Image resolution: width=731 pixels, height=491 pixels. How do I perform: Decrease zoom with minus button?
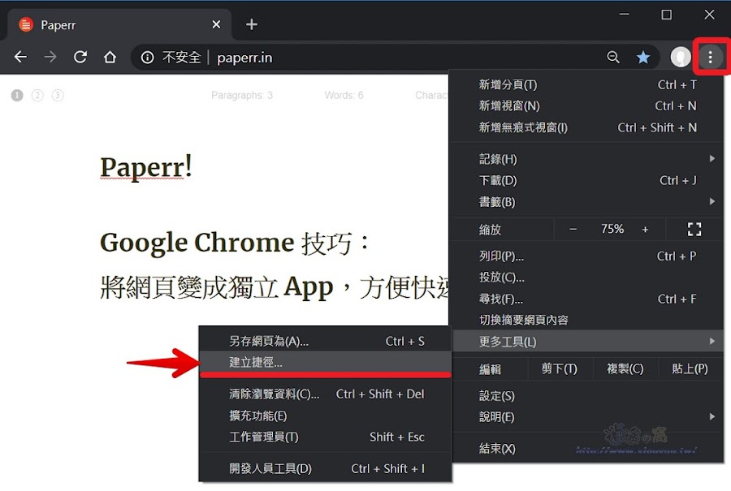click(573, 229)
